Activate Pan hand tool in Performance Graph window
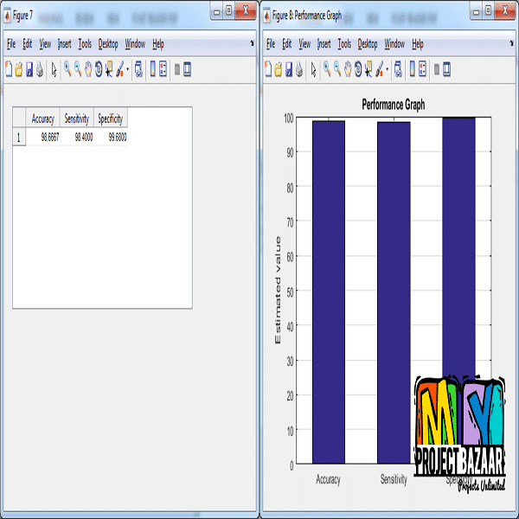Viewport: 519px width, 519px height. pos(348,70)
